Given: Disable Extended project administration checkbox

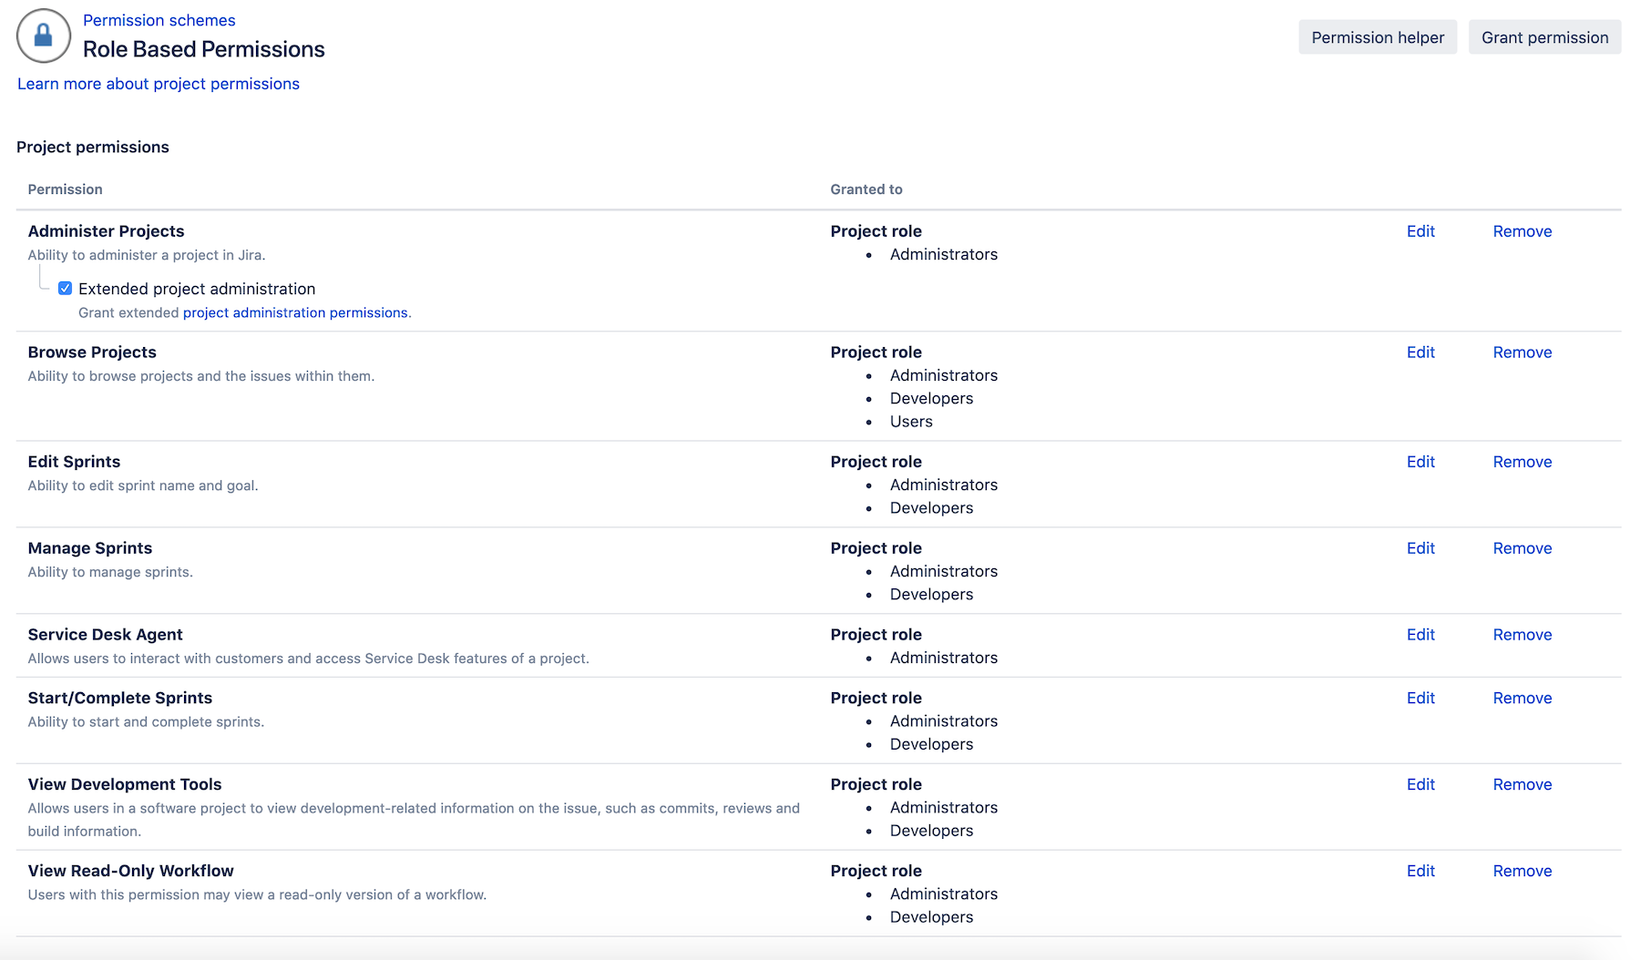Looking at the screenshot, I should pyautogui.click(x=65, y=288).
